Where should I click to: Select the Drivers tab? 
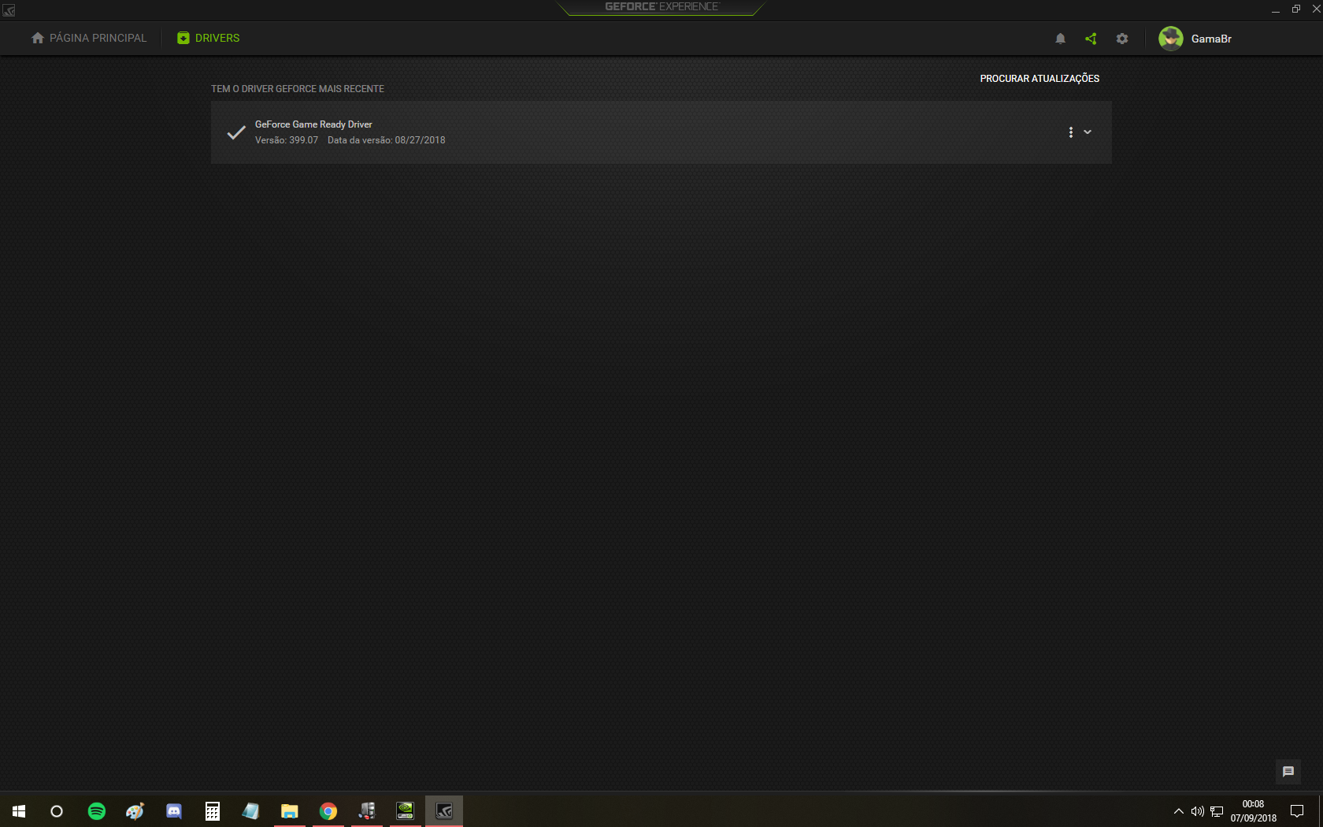(209, 38)
